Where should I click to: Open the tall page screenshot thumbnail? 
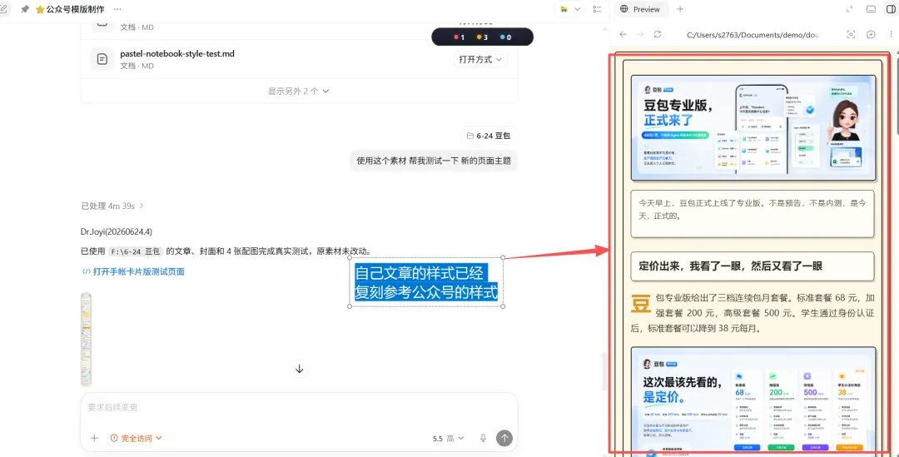(x=86, y=339)
